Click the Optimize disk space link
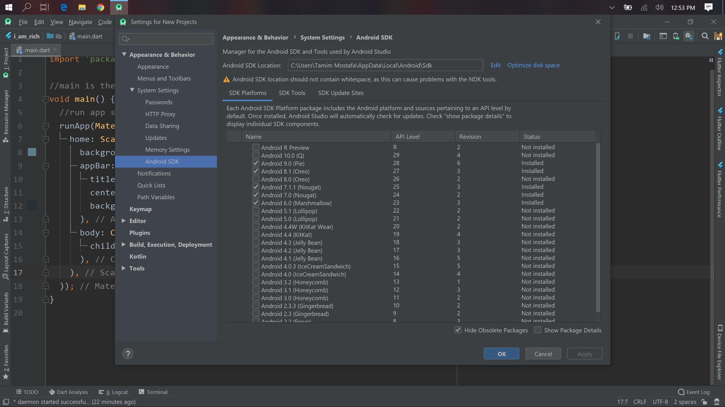The height and width of the screenshot is (407, 725). (x=533, y=65)
